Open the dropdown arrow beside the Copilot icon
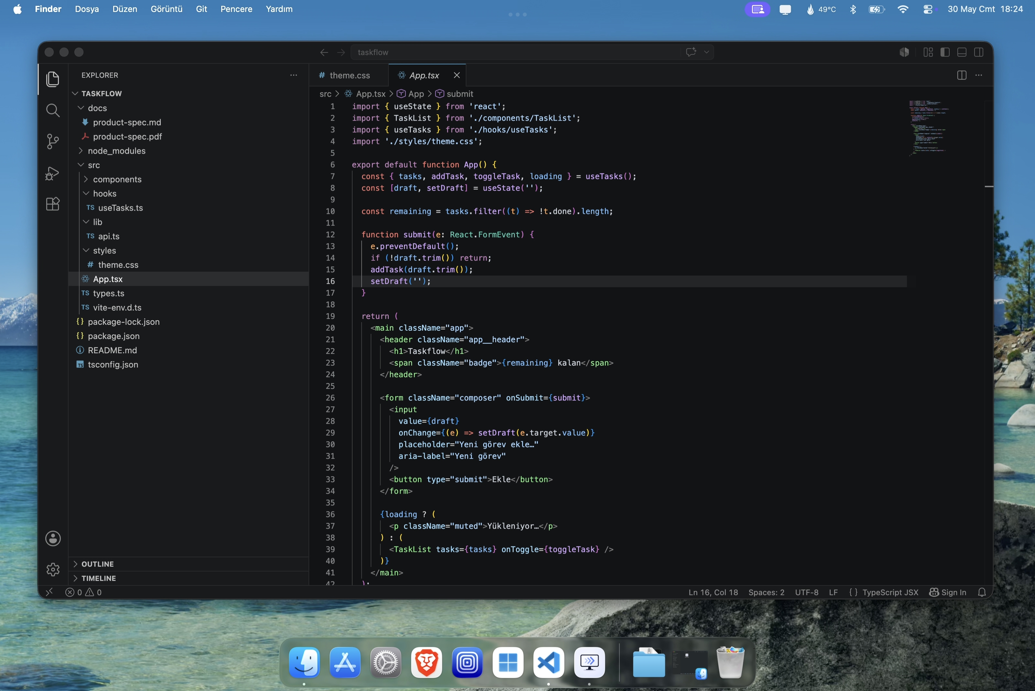The width and height of the screenshot is (1035, 691). coord(706,52)
